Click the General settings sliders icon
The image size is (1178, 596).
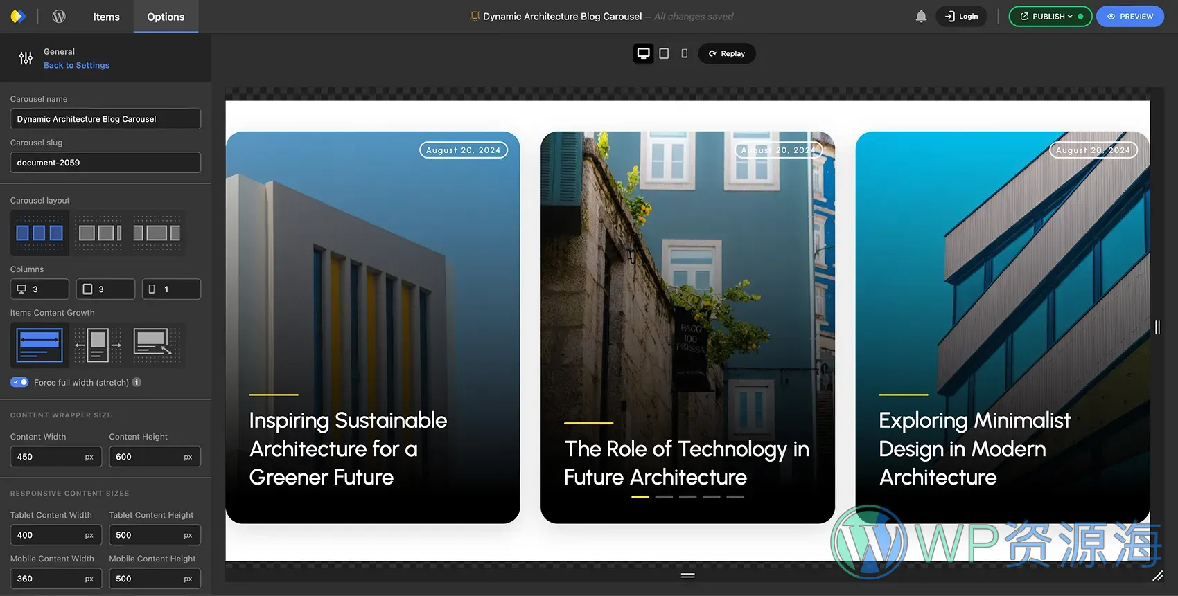26,58
